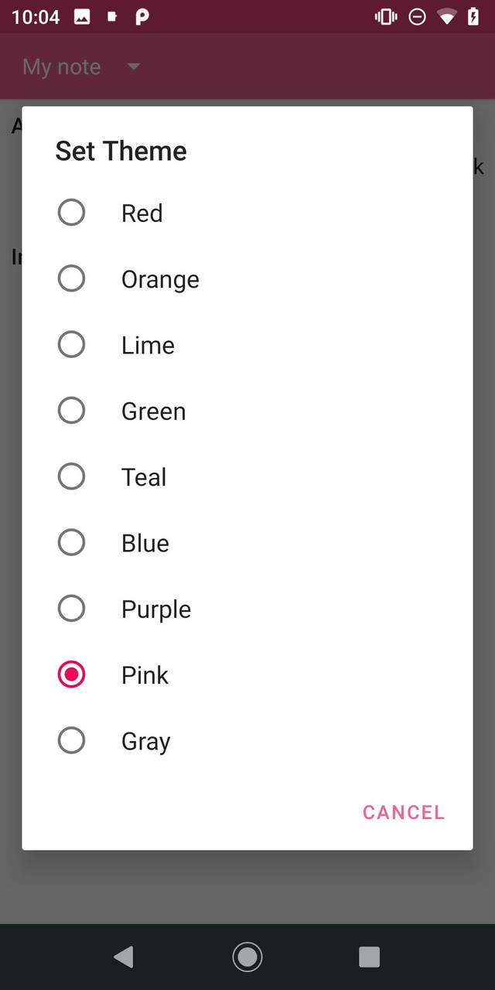Select the Teal radio button
Image resolution: width=495 pixels, height=990 pixels.
[71, 476]
